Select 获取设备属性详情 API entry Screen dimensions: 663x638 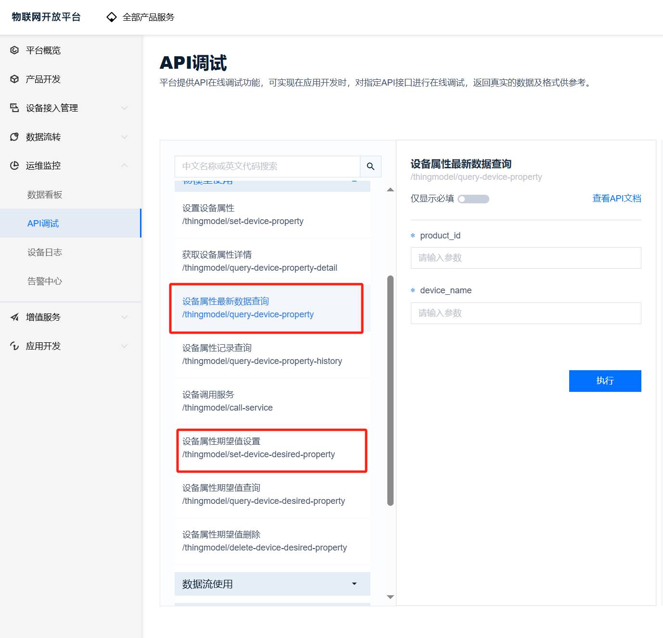(272, 261)
